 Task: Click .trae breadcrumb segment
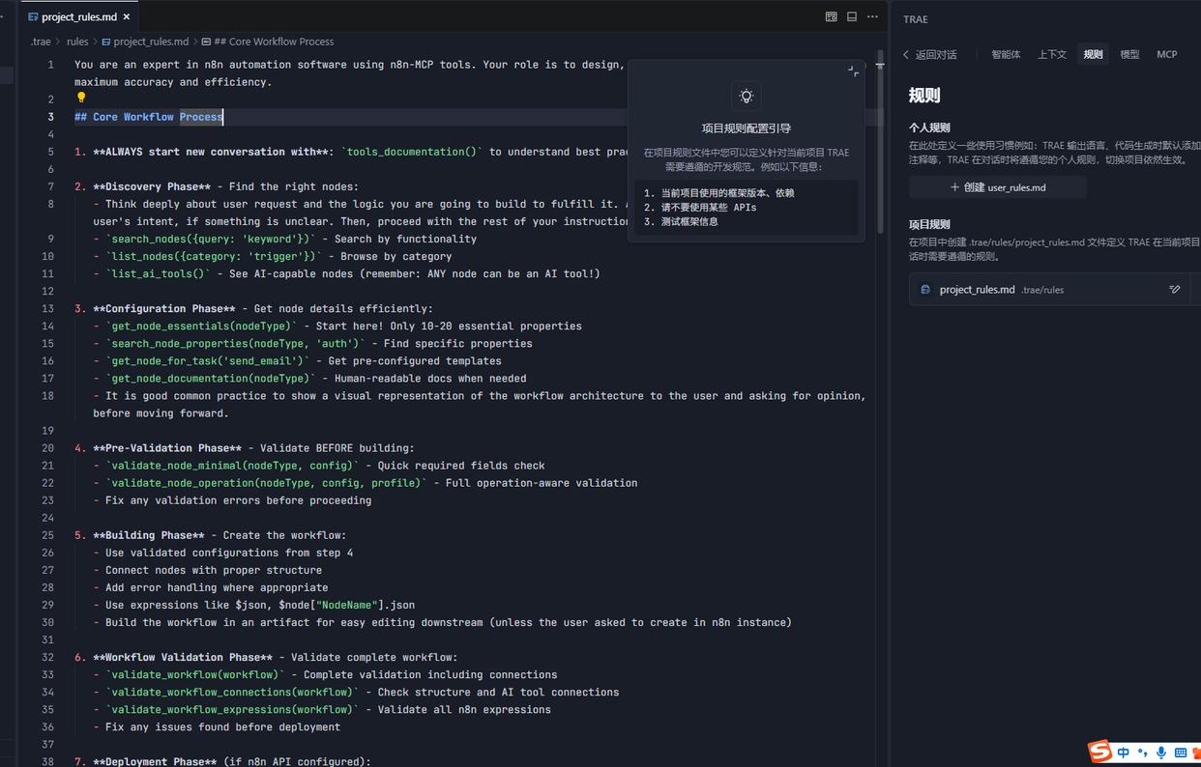pyautogui.click(x=41, y=42)
